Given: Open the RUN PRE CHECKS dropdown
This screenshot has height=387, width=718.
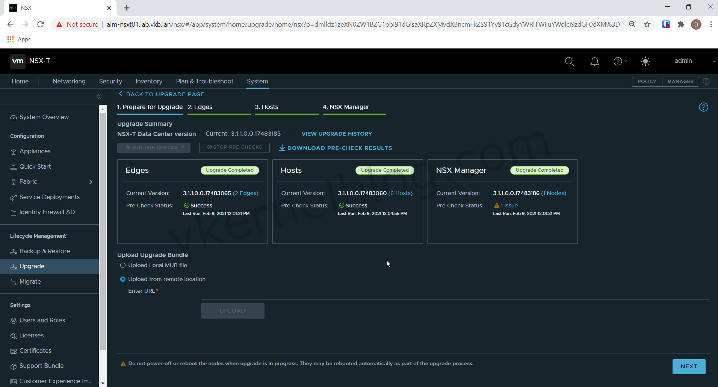Looking at the screenshot, I should (x=154, y=147).
